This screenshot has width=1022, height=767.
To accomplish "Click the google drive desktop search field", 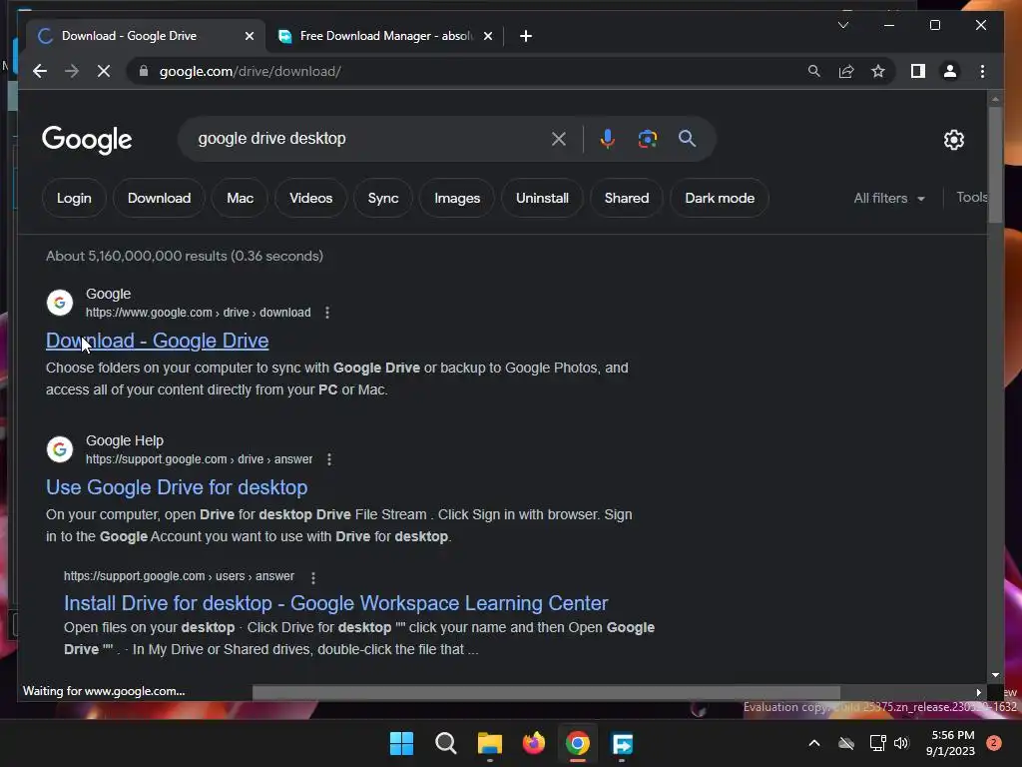I will click(x=365, y=138).
